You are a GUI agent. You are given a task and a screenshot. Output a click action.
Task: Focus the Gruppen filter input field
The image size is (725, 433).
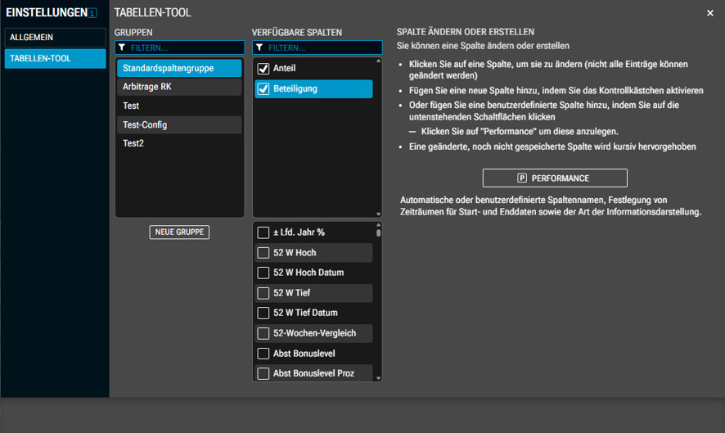pyautogui.click(x=179, y=47)
